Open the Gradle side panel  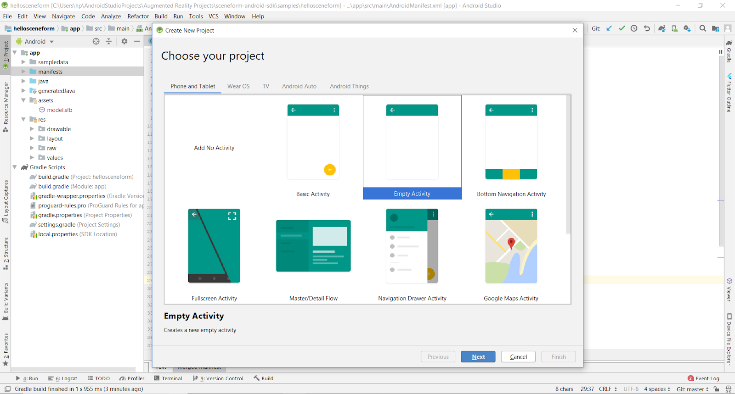tap(729, 51)
